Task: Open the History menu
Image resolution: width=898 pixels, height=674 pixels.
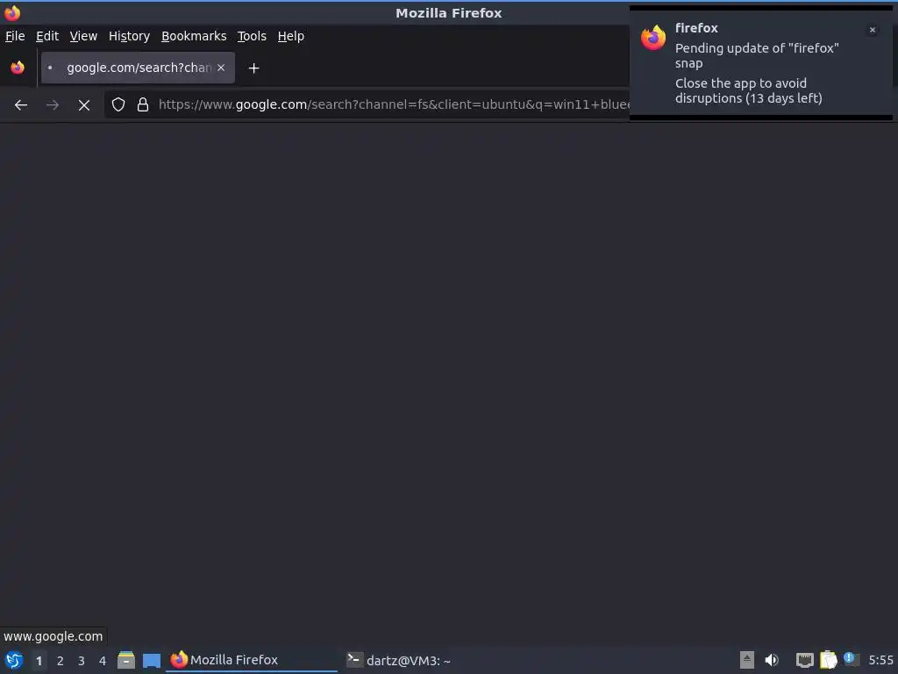Action: click(129, 36)
